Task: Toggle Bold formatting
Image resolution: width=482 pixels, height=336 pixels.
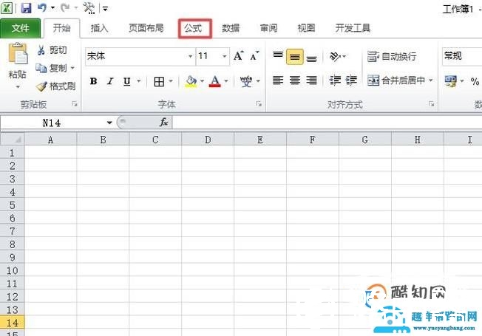Action: (x=93, y=81)
